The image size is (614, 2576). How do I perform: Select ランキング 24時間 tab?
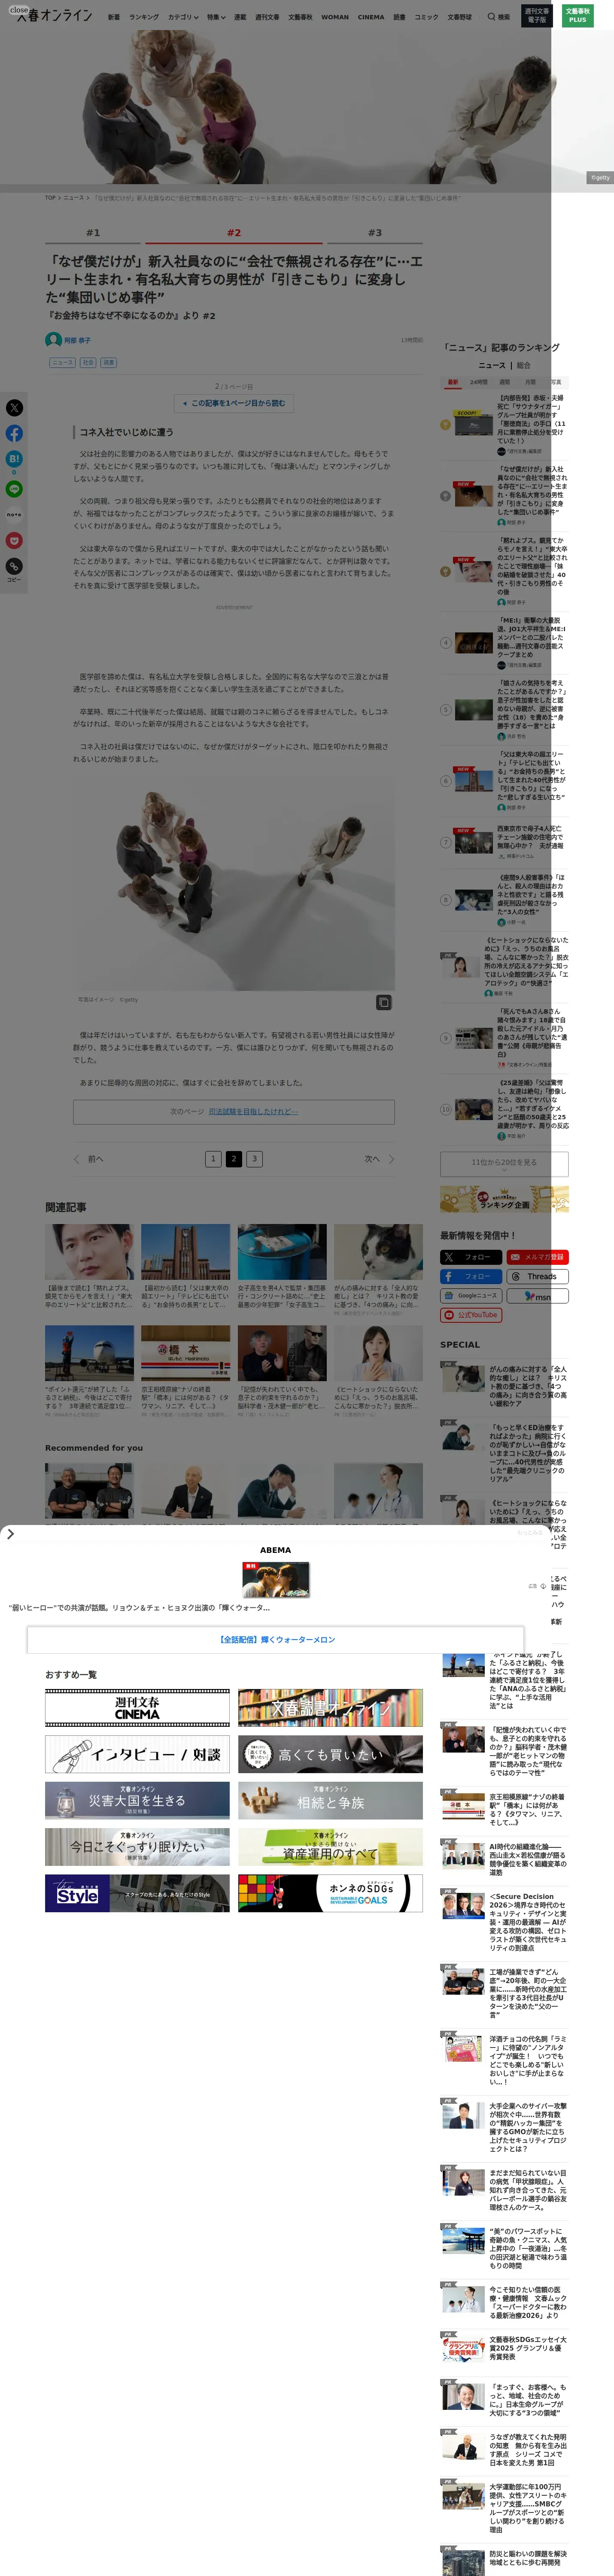click(x=479, y=382)
